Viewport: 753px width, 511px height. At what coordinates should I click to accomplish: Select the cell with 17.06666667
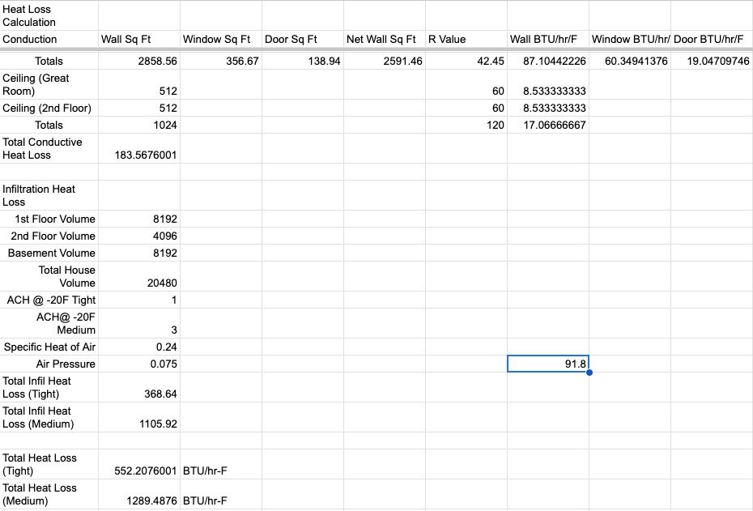coord(548,125)
